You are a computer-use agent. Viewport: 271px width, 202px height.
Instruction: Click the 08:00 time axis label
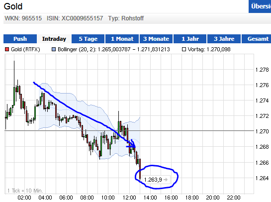click(87, 198)
